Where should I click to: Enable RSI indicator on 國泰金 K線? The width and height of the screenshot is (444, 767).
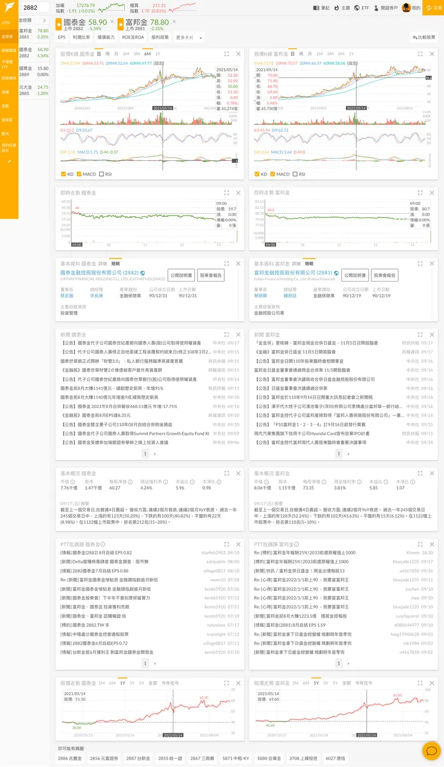pos(102,174)
